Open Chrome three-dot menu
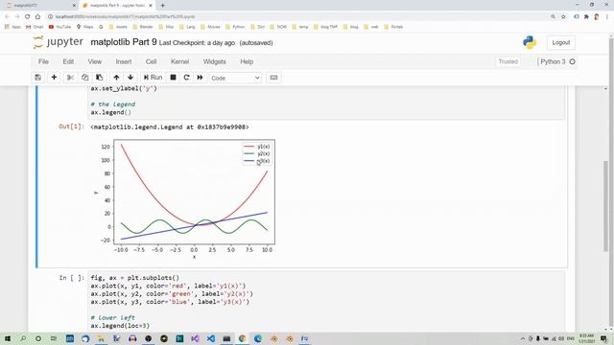Screen dimensions: 614x345 point(607,17)
